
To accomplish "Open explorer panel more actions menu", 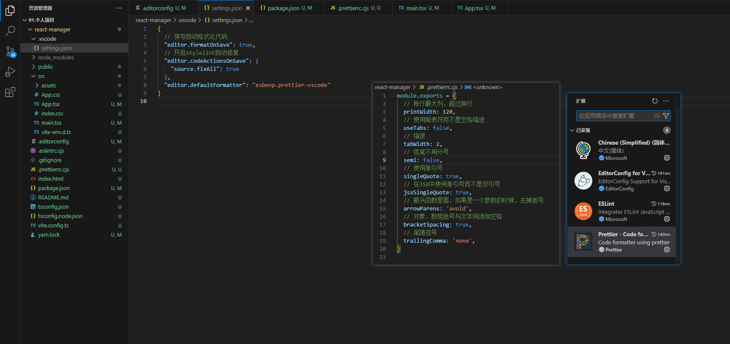I will pyautogui.click(x=119, y=8).
